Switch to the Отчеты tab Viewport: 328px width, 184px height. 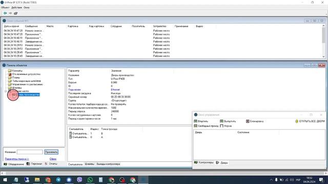click(x=51, y=164)
